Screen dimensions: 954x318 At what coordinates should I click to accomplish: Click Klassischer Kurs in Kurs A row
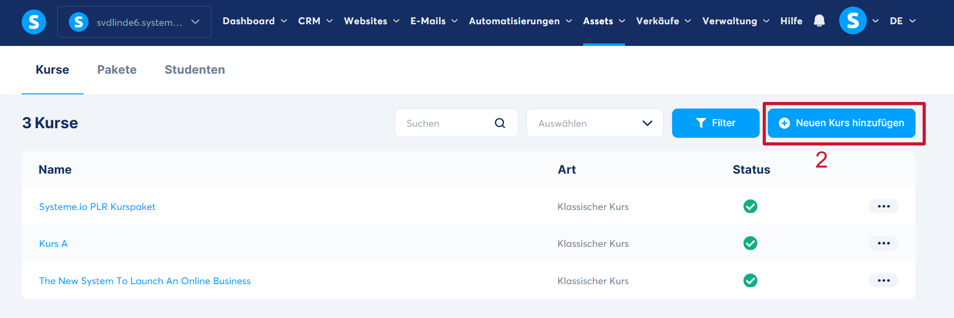pyautogui.click(x=593, y=244)
